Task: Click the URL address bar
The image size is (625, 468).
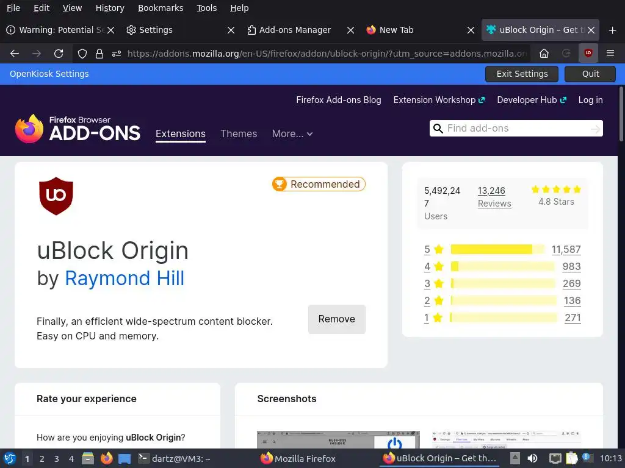Action: pyautogui.click(x=327, y=54)
